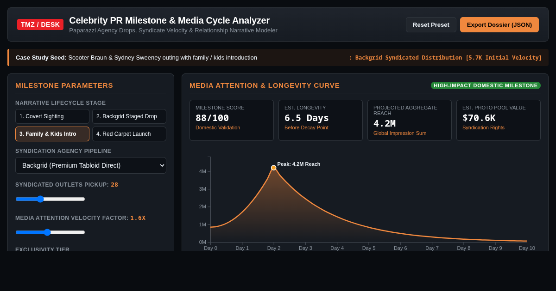This screenshot has width=556, height=291.
Task: Click the Est. Longevity 6.5 Days card
Action: pos(321,120)
